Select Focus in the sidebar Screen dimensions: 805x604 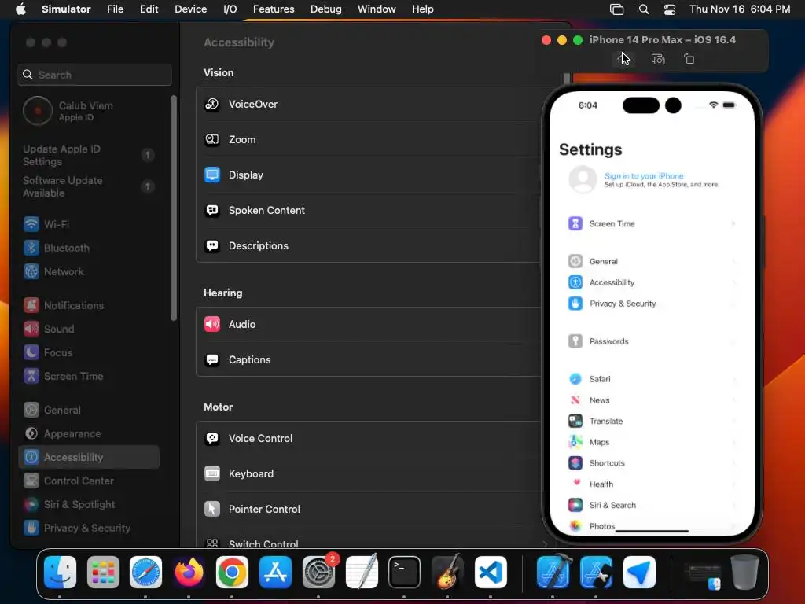[x=89, y=353]
